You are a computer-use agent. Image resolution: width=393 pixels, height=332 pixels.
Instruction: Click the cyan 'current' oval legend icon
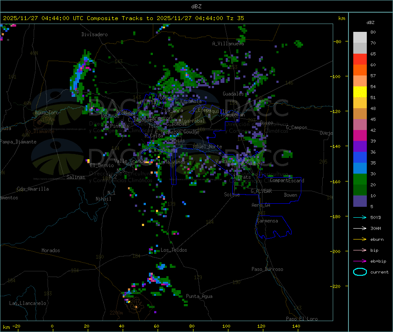360,272
